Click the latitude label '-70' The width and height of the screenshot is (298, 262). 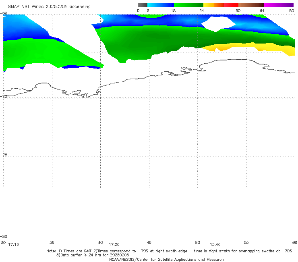(4, 97)
